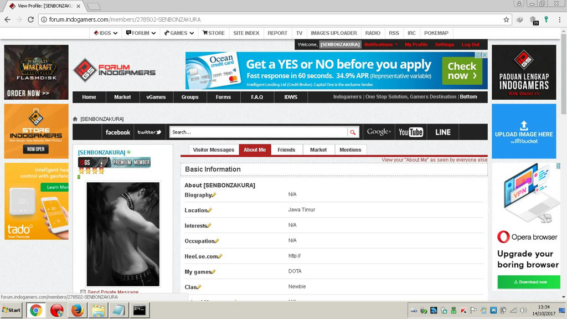Open the Settings link
The image size is (567, 319).
[445, 44]
